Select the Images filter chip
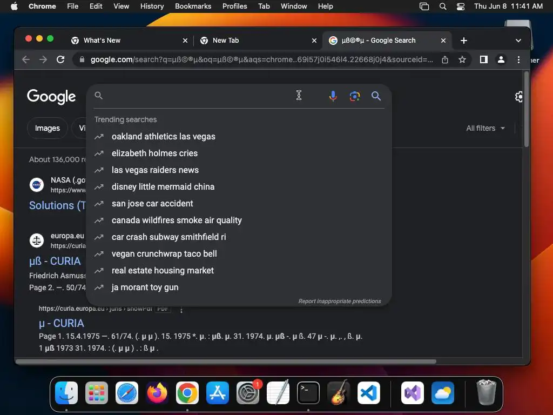 pyautogui.click(x=48, y=128)
